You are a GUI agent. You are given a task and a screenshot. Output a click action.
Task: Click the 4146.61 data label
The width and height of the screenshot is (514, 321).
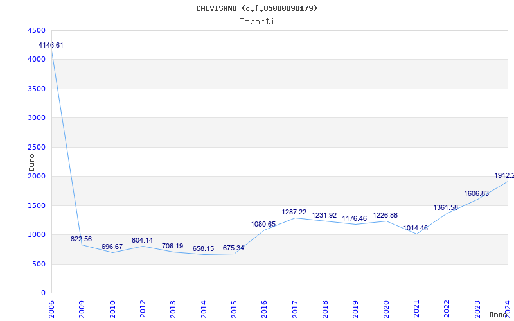point(51,45)
